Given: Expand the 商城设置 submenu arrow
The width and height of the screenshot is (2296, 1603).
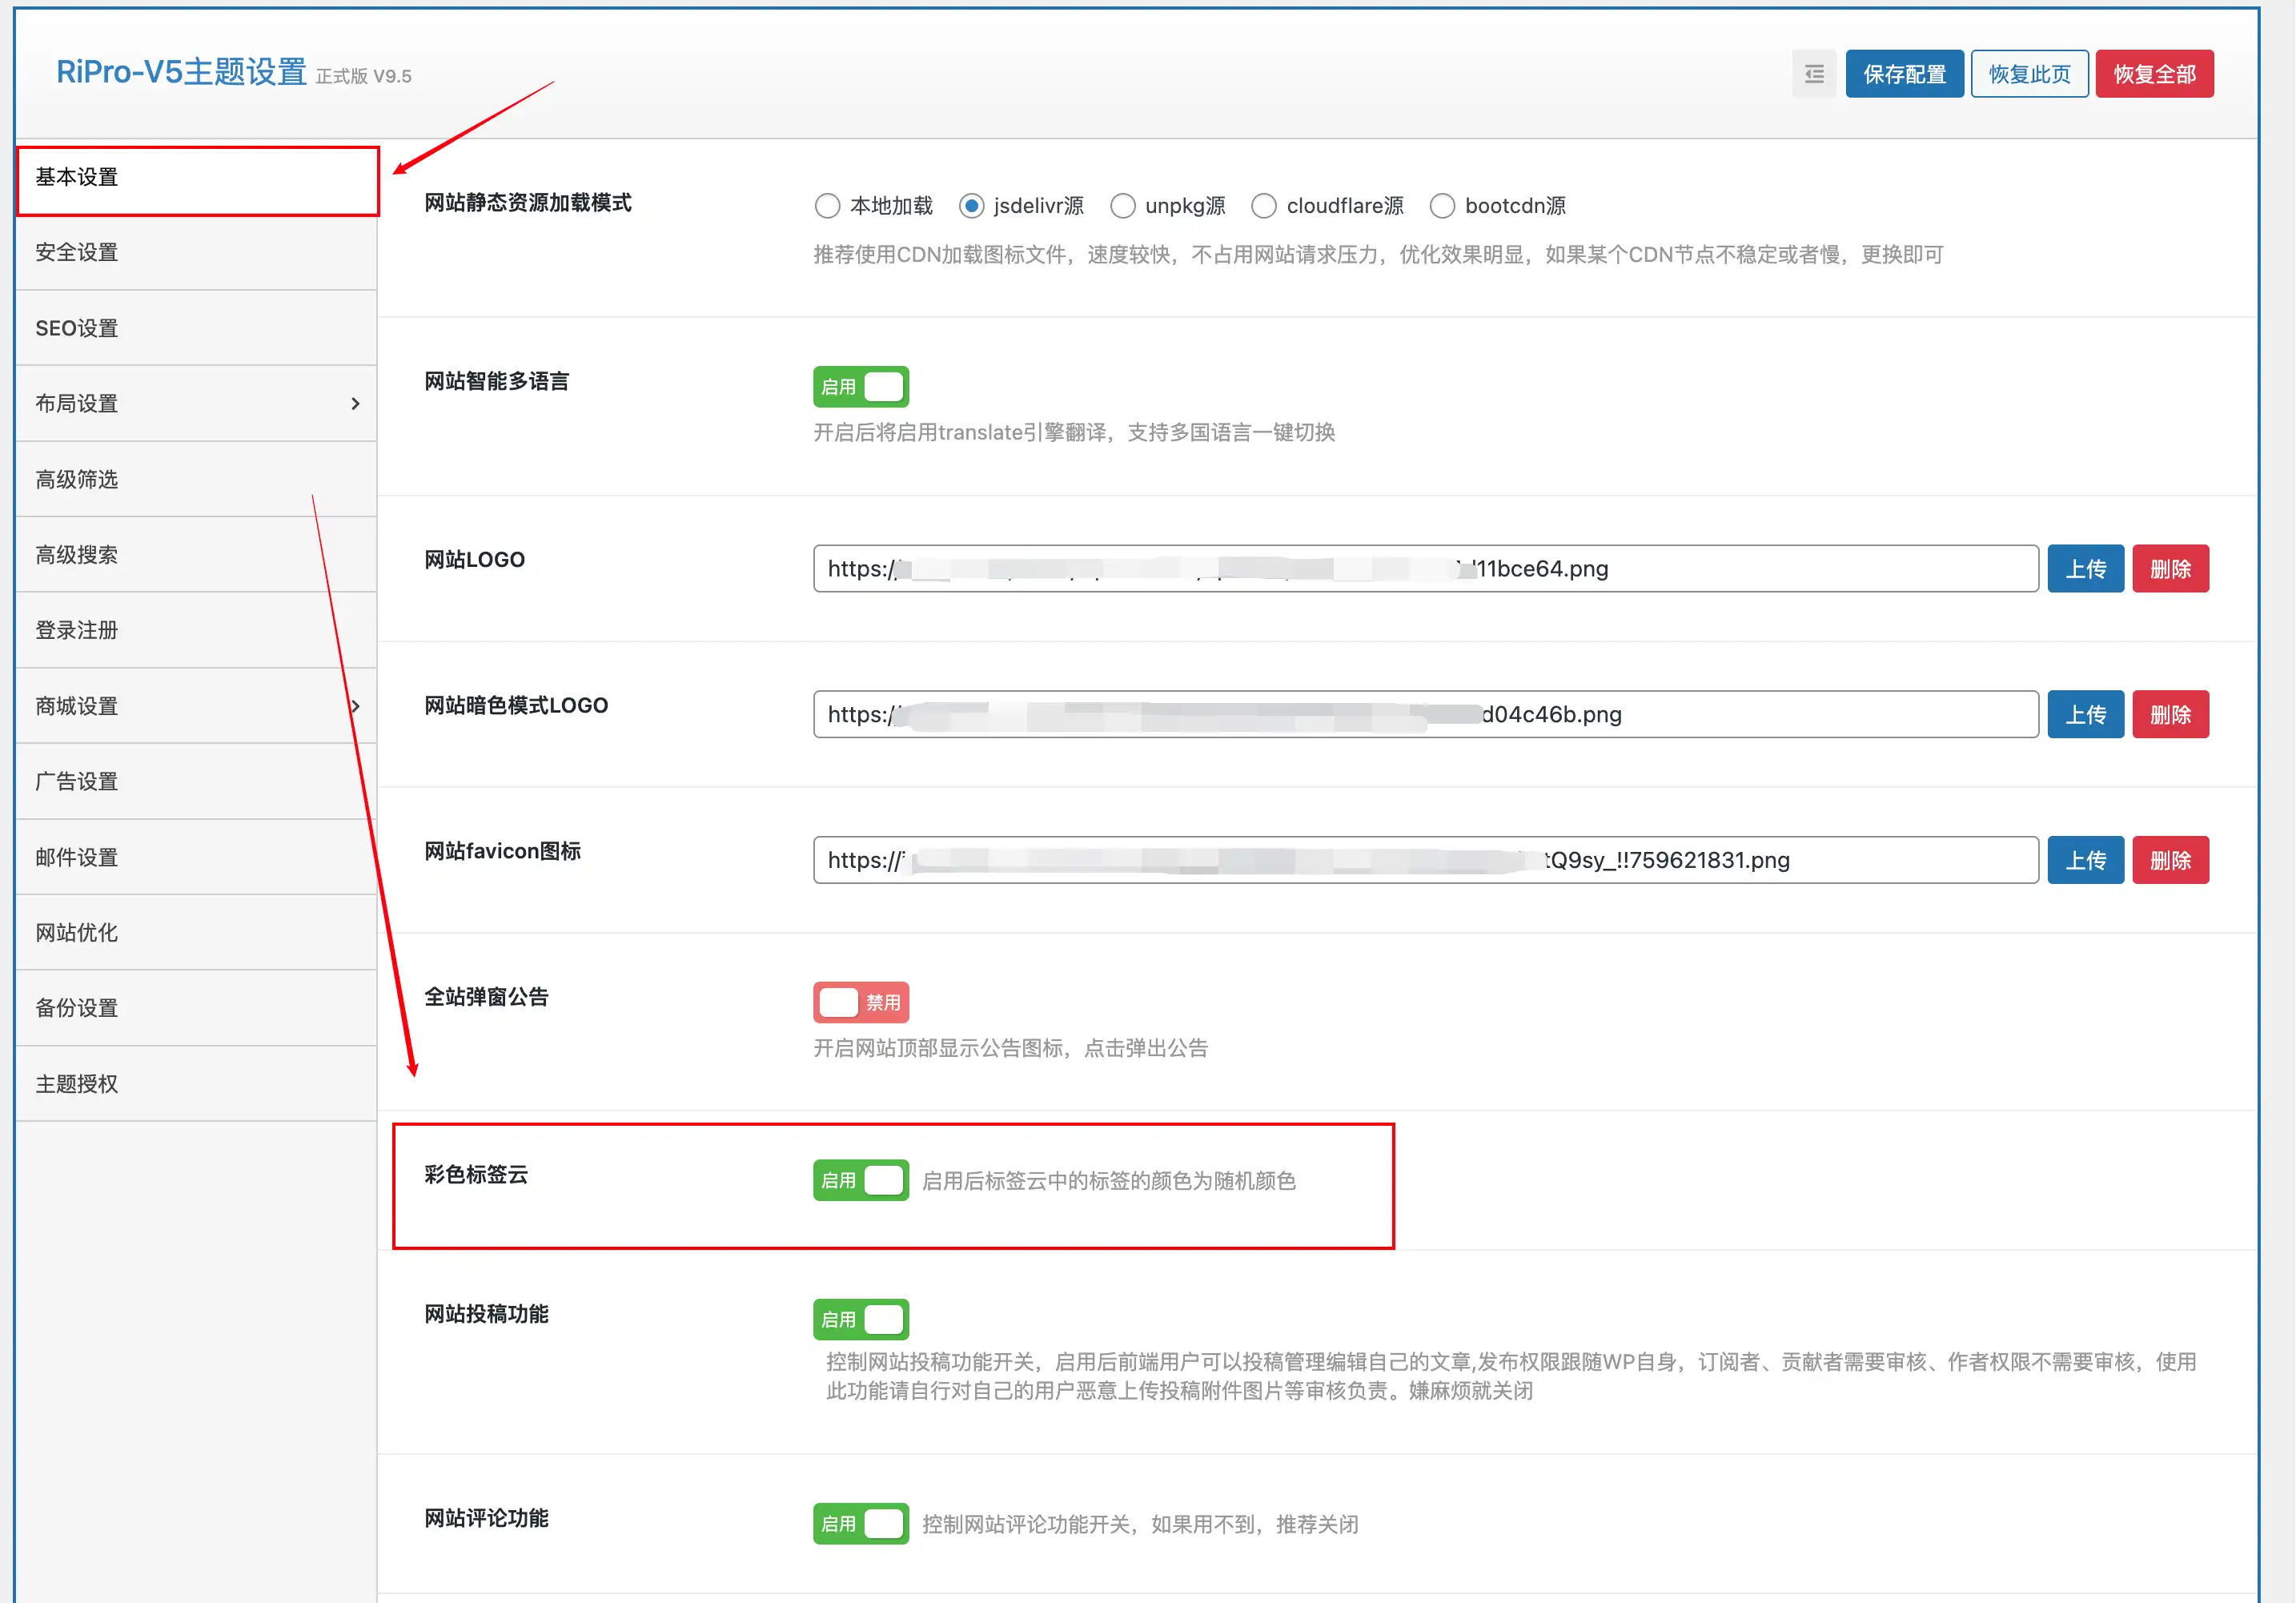Looking at the screenshot, I should coord(355,706).
